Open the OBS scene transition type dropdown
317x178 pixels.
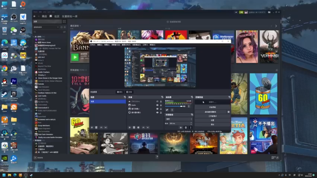tap(179, 119)
